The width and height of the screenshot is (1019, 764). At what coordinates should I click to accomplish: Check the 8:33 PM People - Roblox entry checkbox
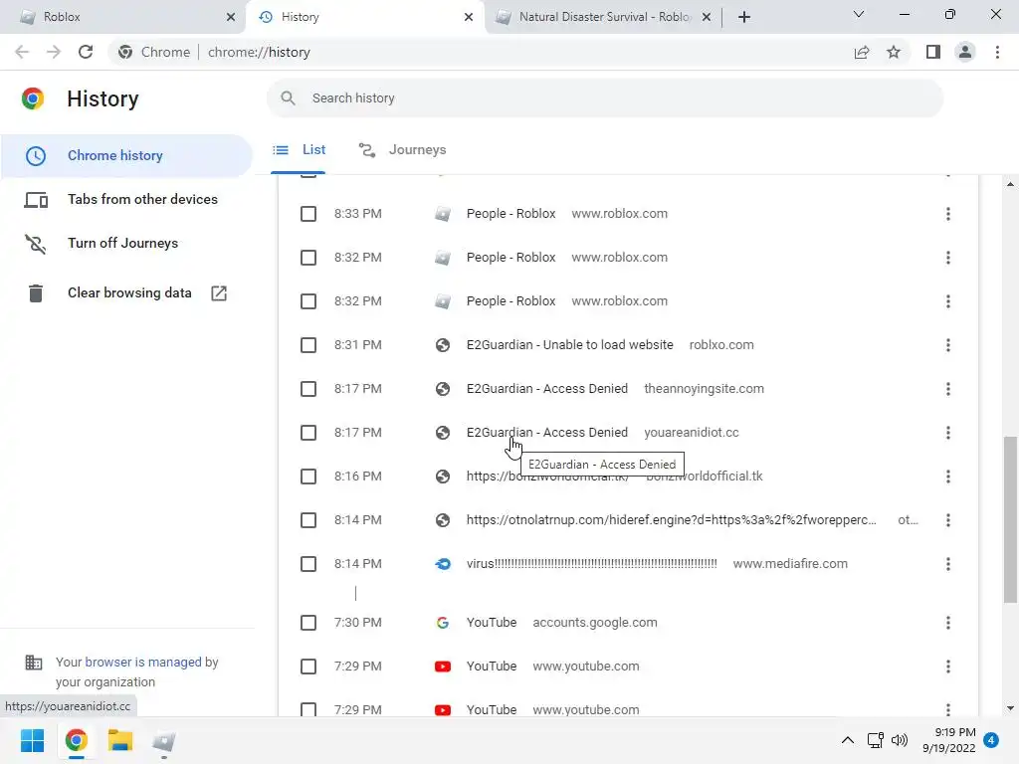click(x=308, y=214)
